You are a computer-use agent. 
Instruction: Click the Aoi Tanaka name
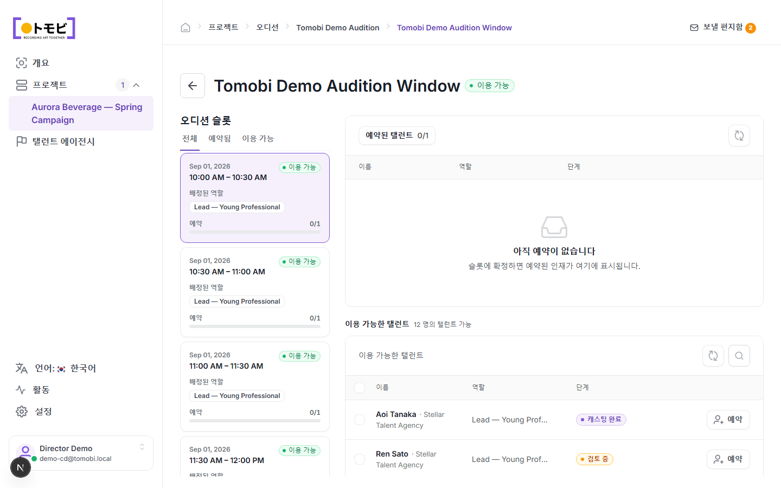[x=396, y=414]
